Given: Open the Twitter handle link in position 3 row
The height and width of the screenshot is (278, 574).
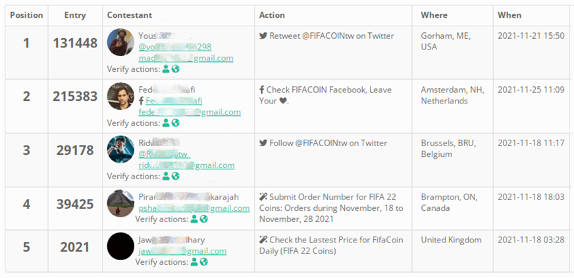Looking at the screenshot, I should pos(164,154).
